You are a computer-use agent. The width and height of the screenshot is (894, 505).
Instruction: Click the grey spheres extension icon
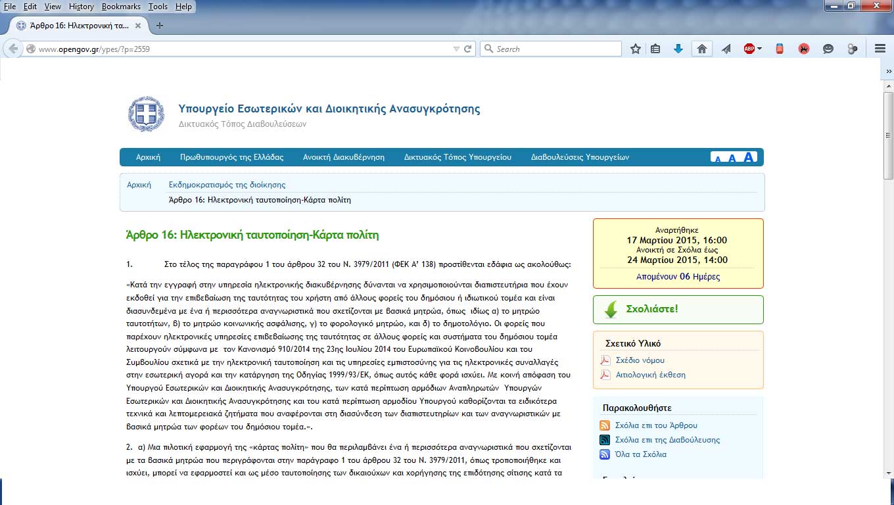pyautogui.click(x=853, y=49)
